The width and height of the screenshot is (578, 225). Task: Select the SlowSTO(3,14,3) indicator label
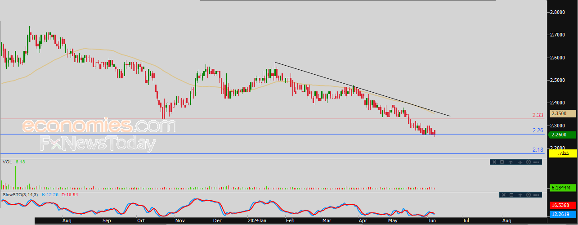[x=20, y=194]
